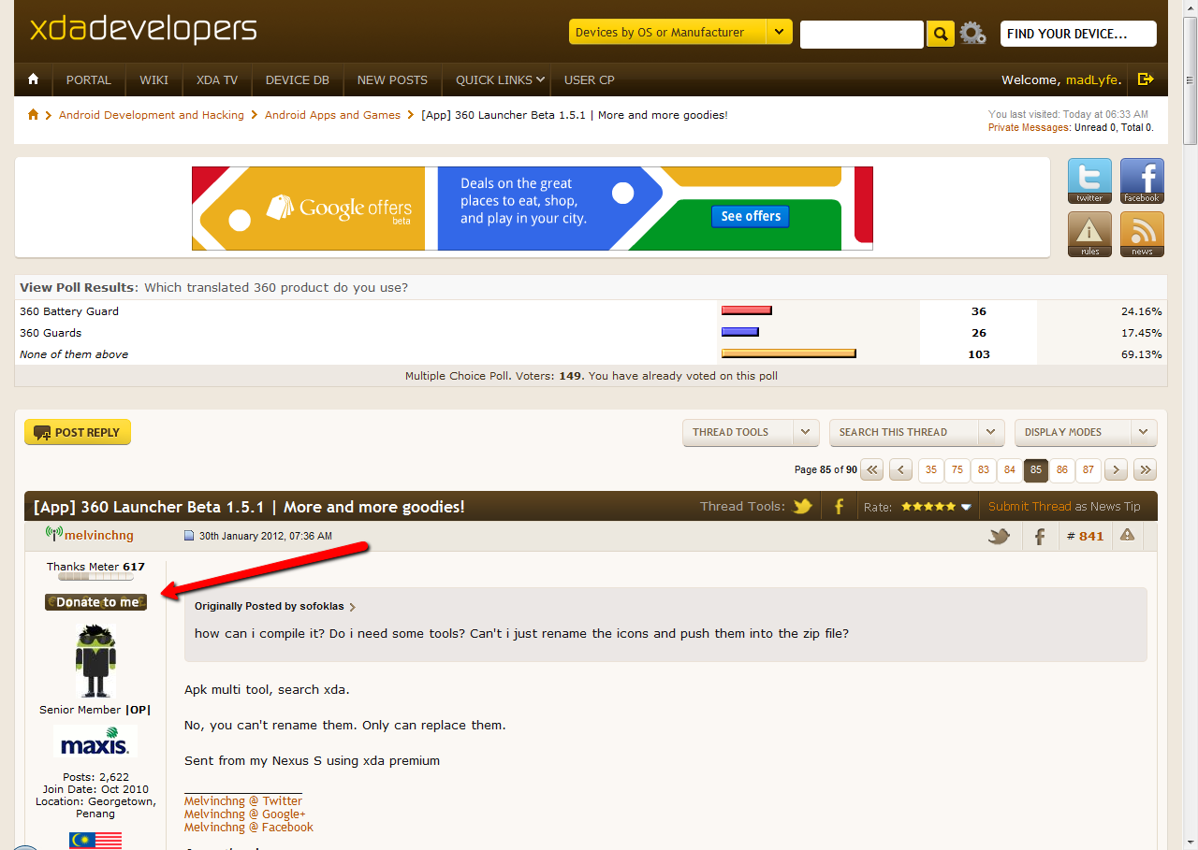Click the magnifier search button

940,35
